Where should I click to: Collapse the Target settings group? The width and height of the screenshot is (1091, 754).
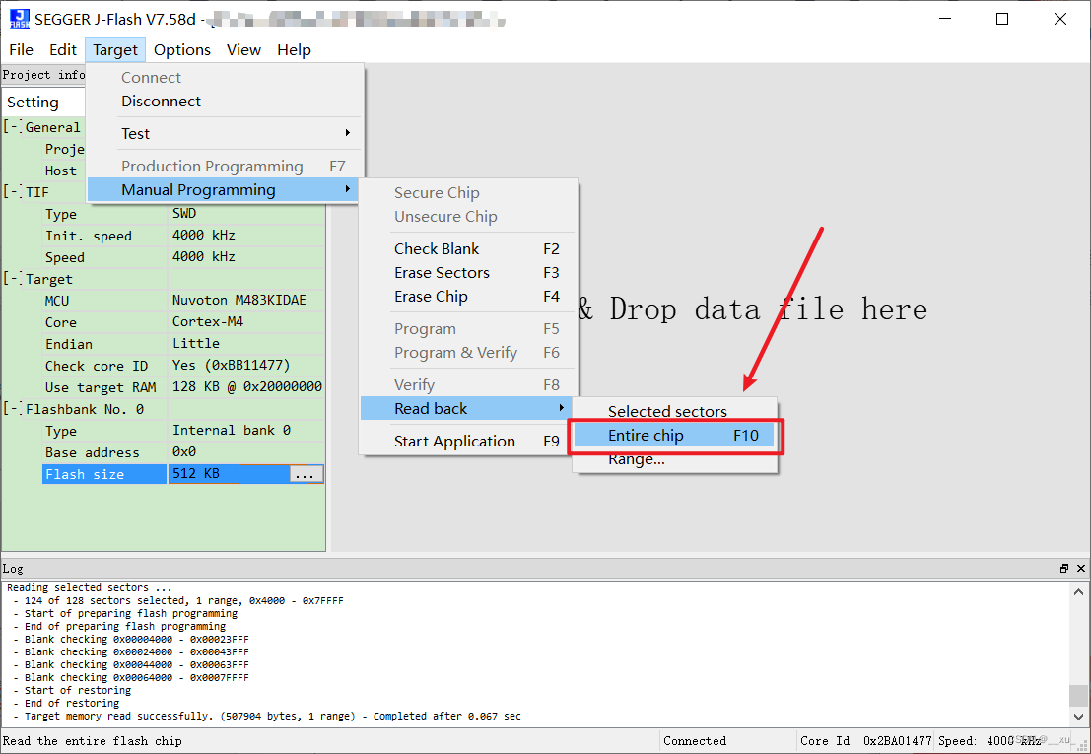point(13,279)
